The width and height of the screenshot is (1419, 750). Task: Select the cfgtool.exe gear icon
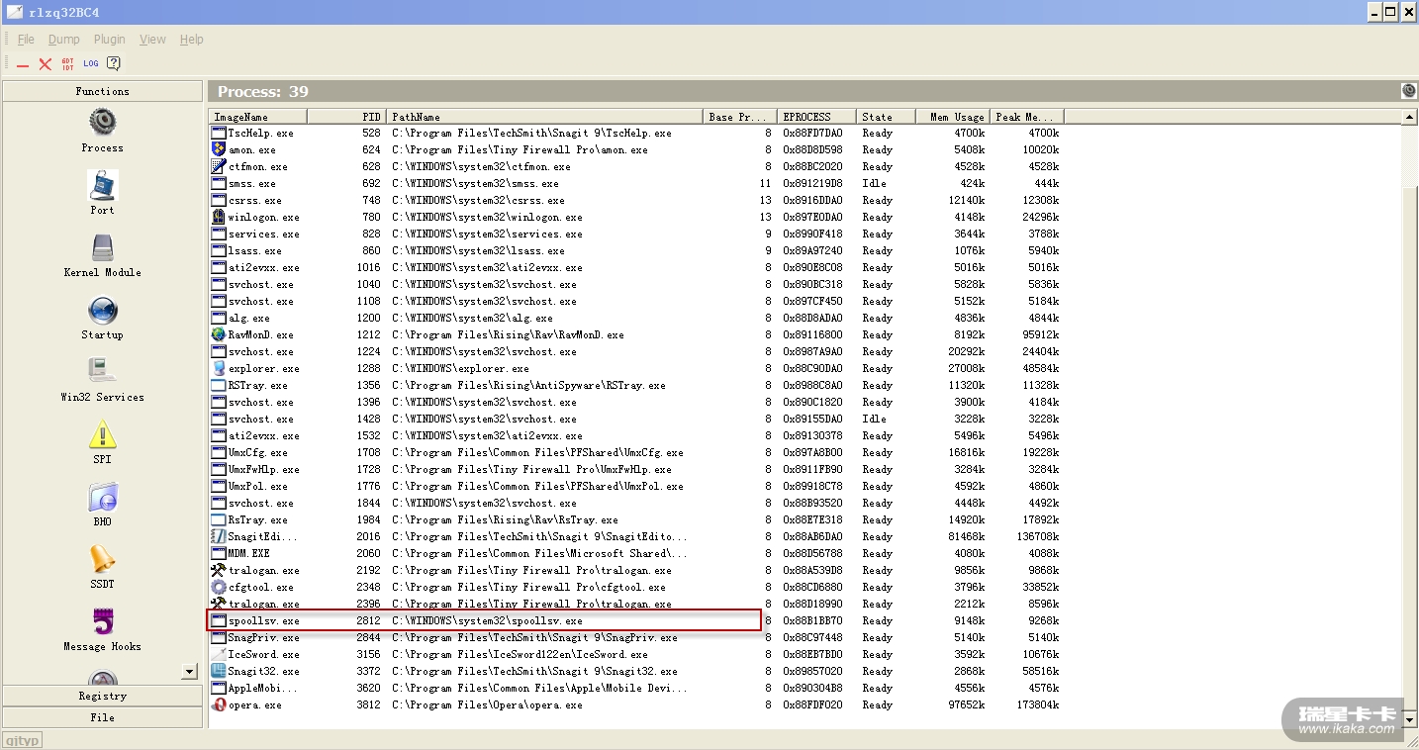coord(219,587)
